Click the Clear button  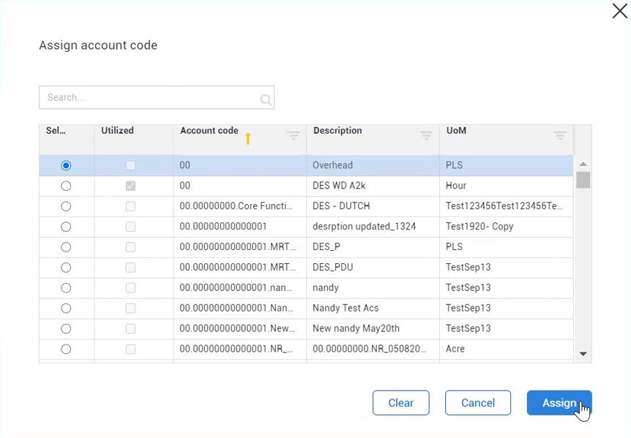pyautogui.click(x=401, y=403)
